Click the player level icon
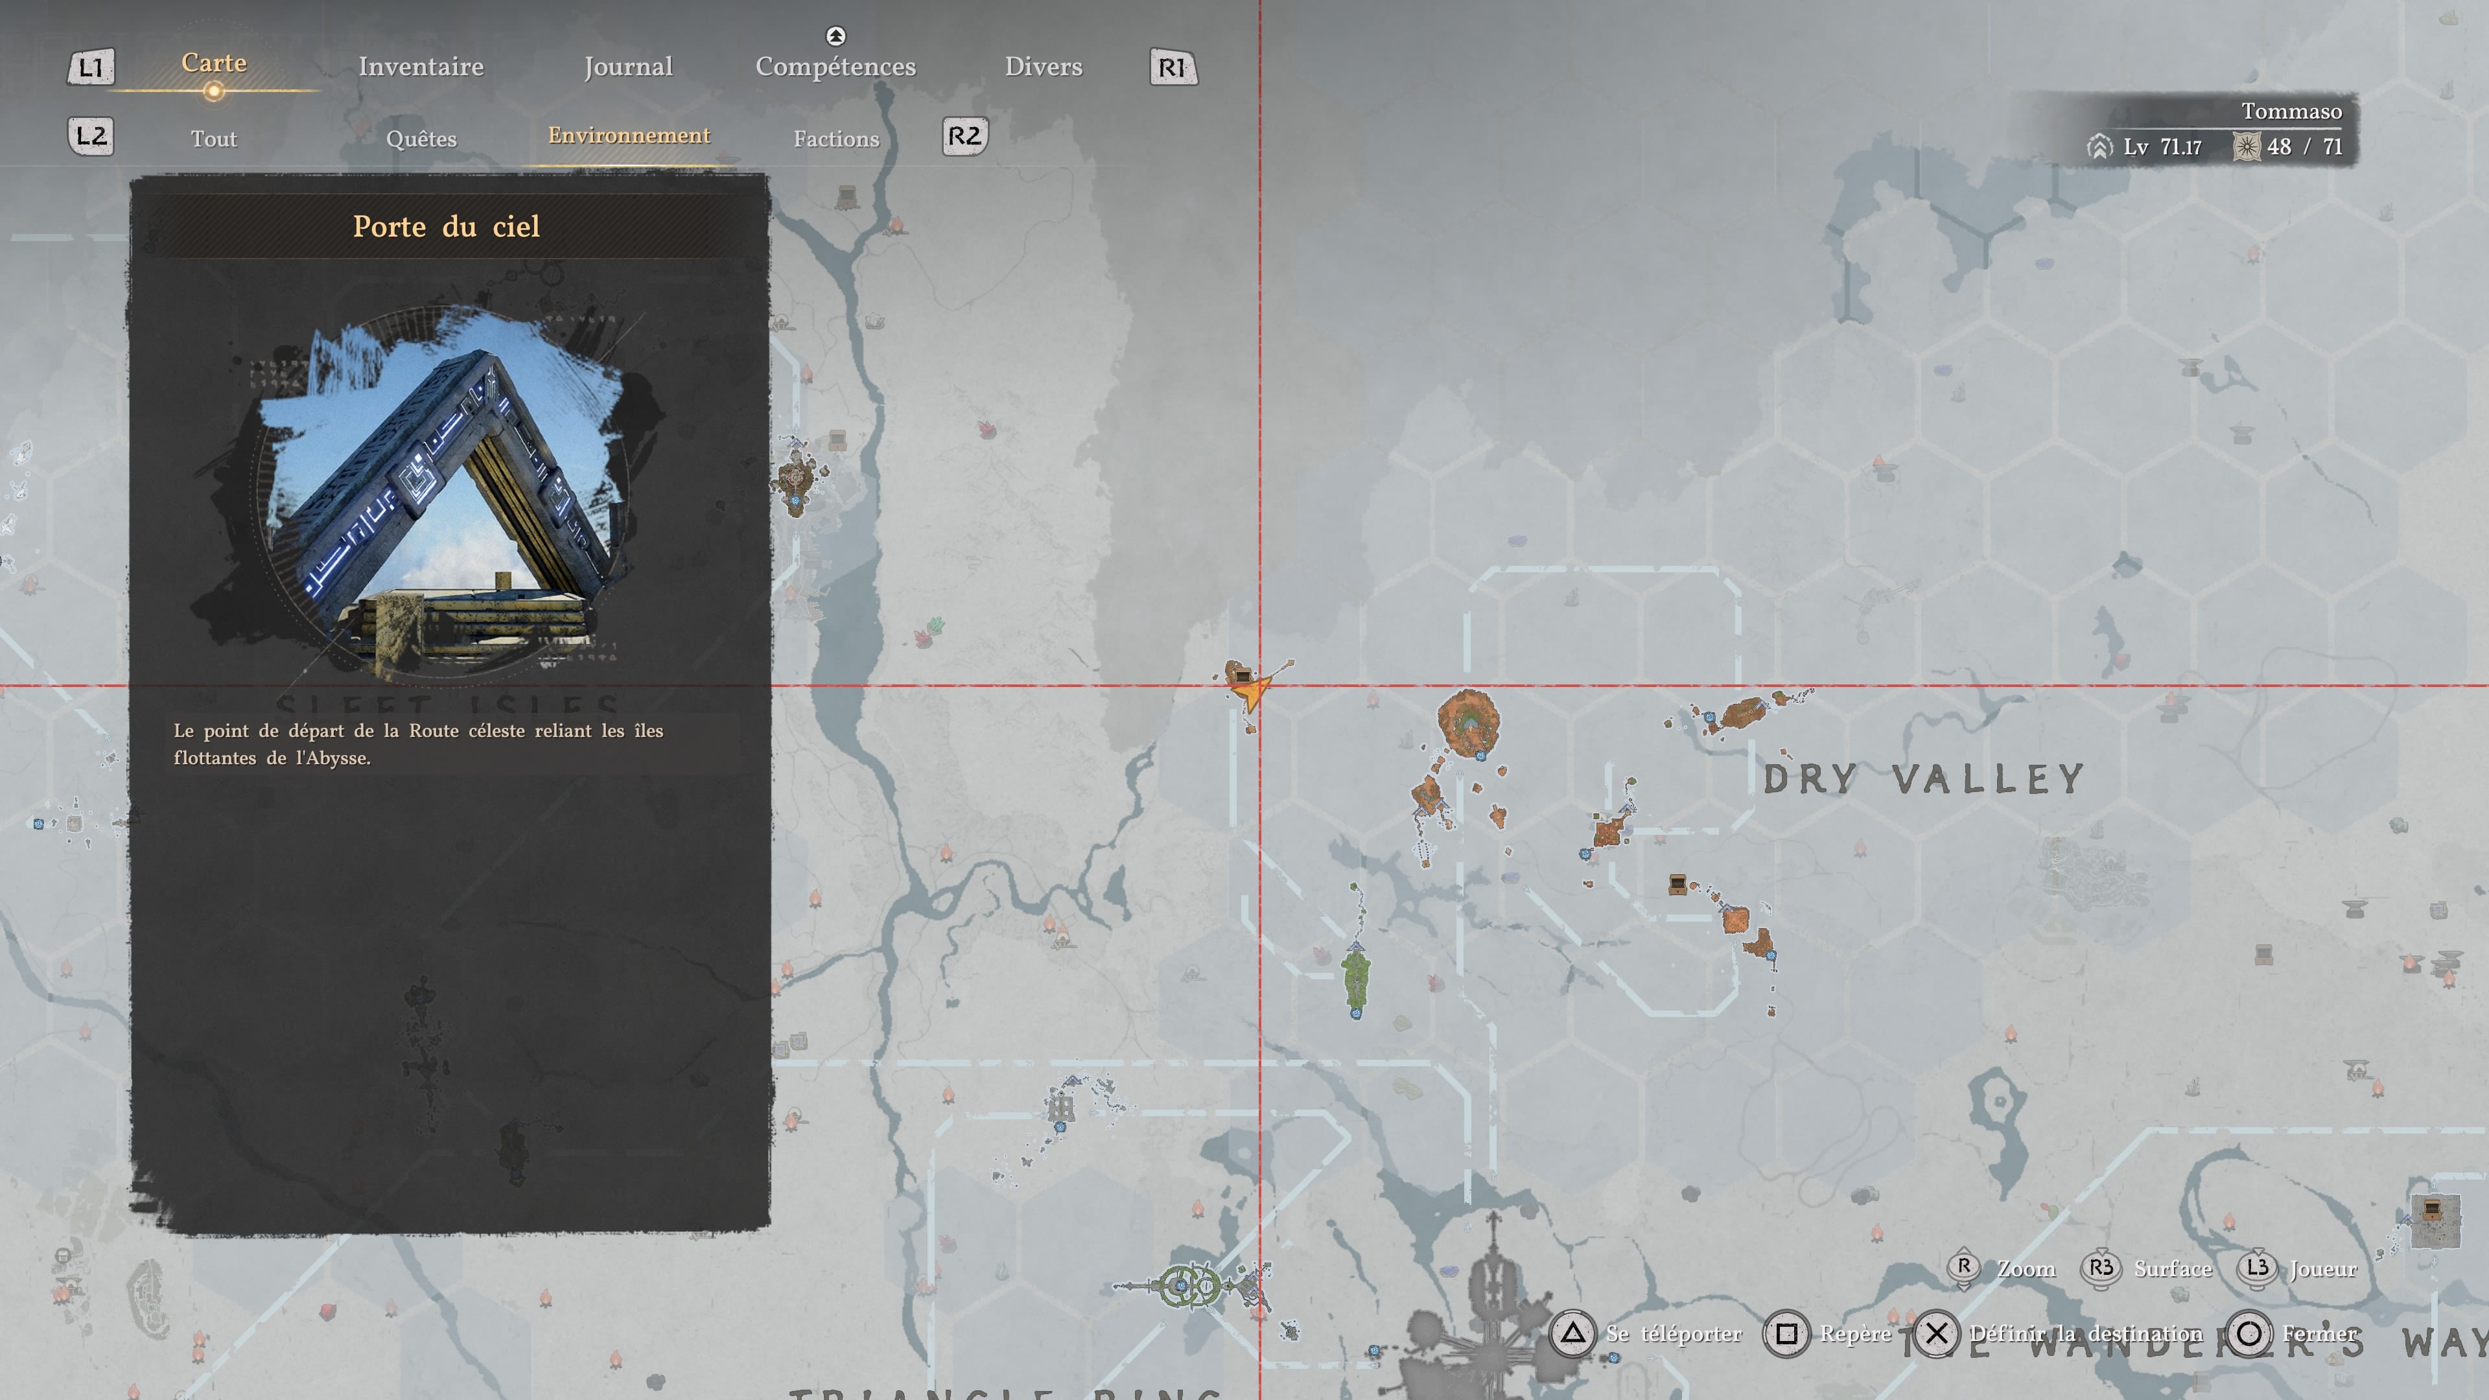 (x=2099, y=147)
